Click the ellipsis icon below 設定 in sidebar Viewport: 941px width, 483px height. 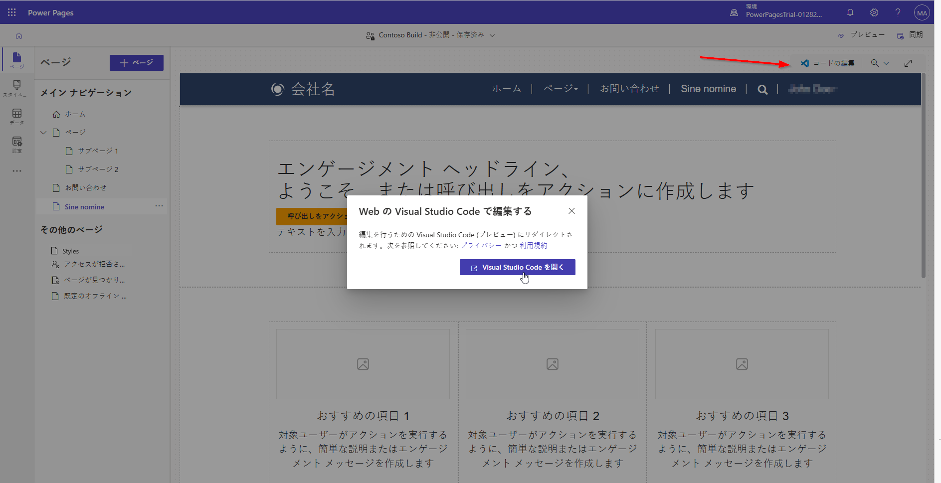16,170
